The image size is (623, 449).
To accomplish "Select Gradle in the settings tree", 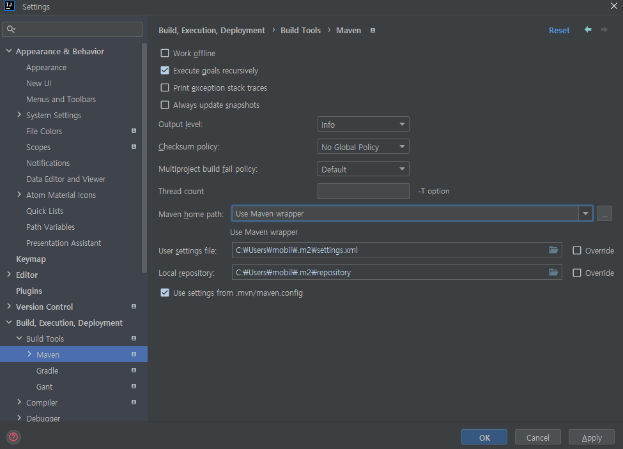I will click(x=47, y=370).
